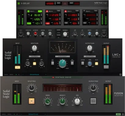
Task: Click X-Delay global SYNC button
Action: pos(58,3)
